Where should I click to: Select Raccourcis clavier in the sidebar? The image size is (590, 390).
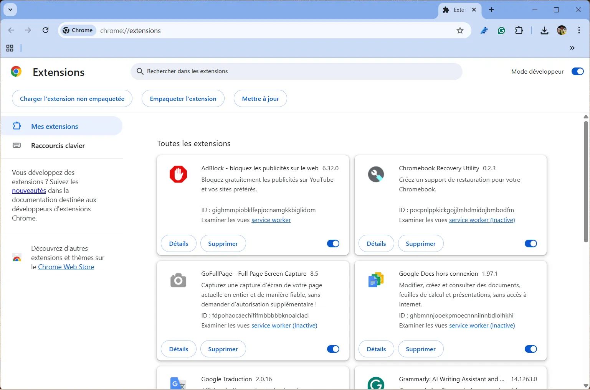58,145
